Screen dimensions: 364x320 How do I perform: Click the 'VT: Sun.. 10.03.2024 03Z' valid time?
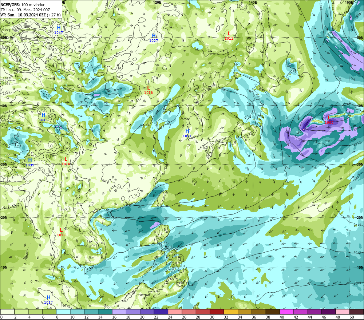point(23,15)
